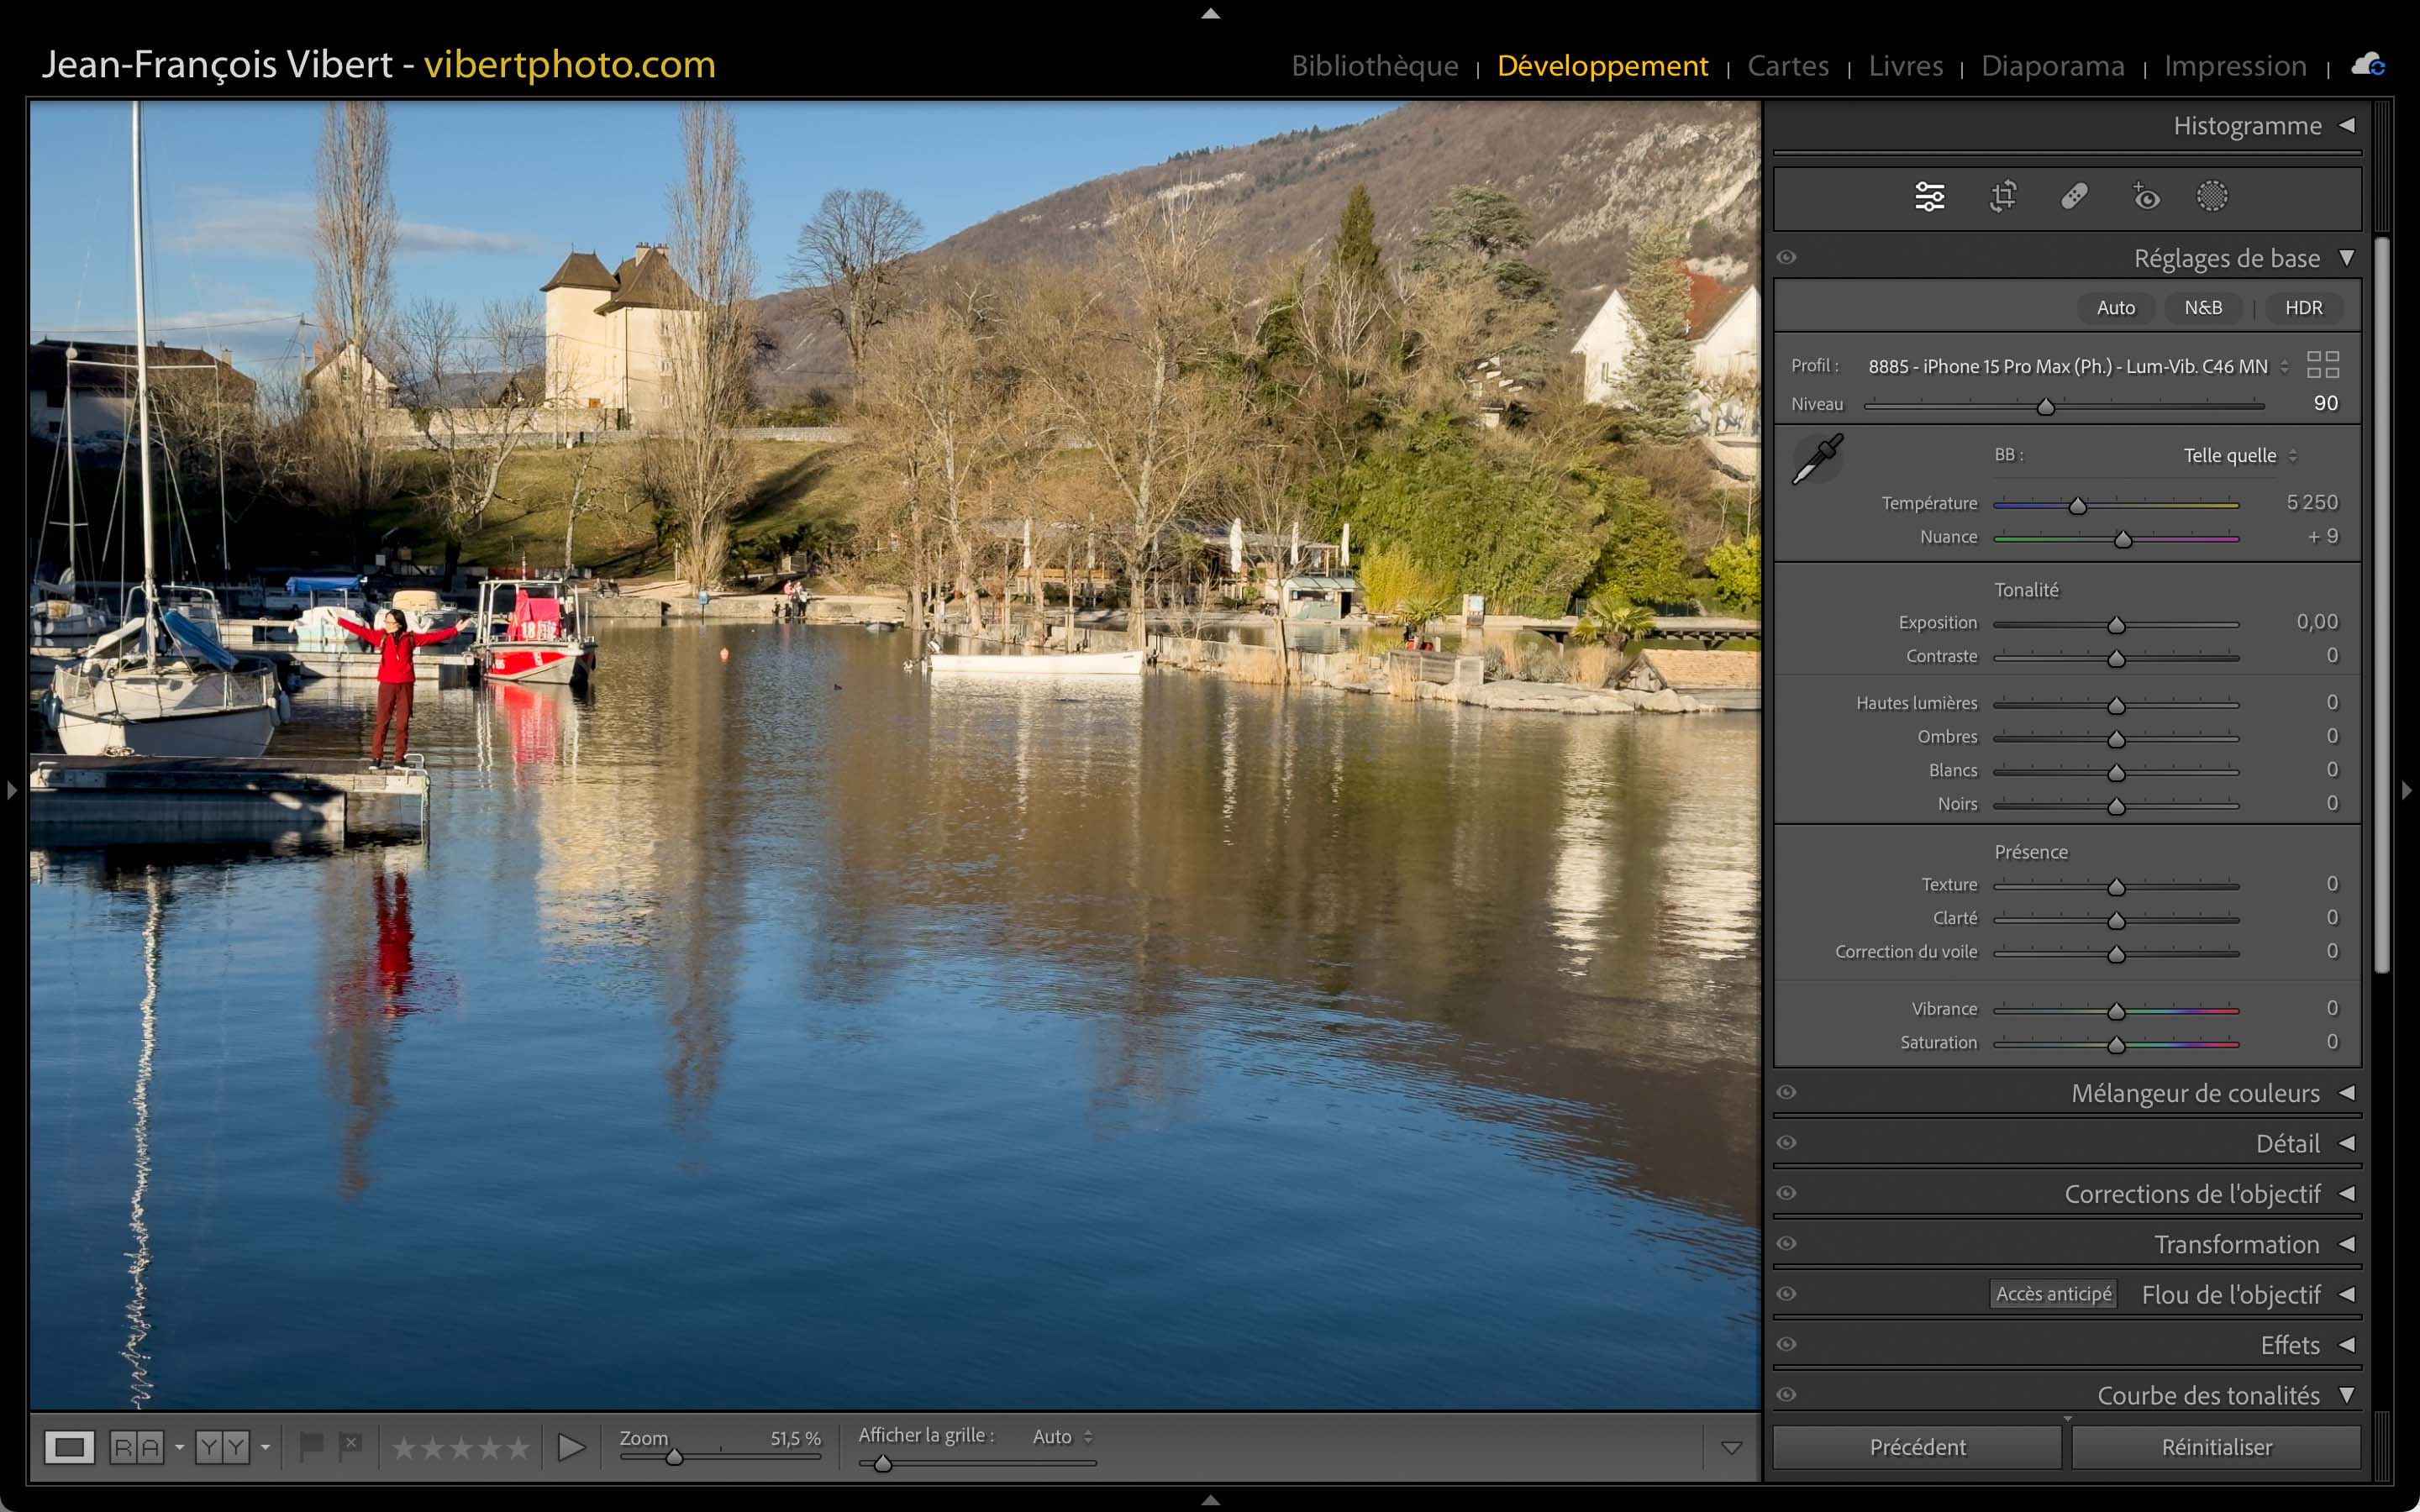Click the cloud sync status icon
Viewport: 2420px width, 1512px height.
(x=2367, y=65)
